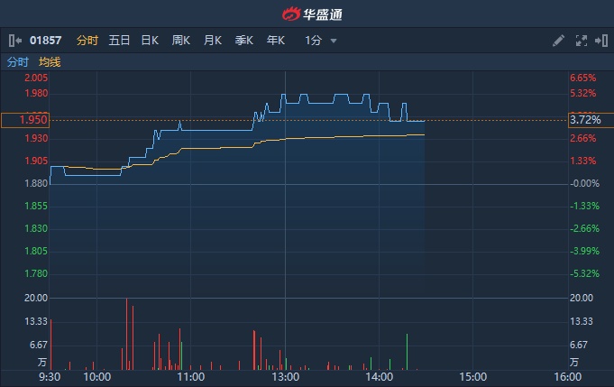Screen dimensions: 614x387
Task: Click the tall red volume bar
Action: click(x=127, y=334)
